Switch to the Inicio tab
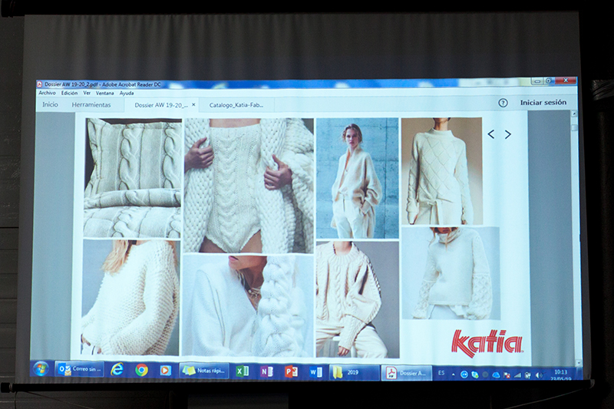614x409 pixels. click(50, 104)
